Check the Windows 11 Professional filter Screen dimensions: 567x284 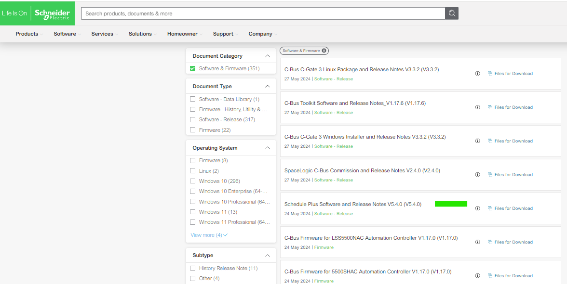point(192,222)
